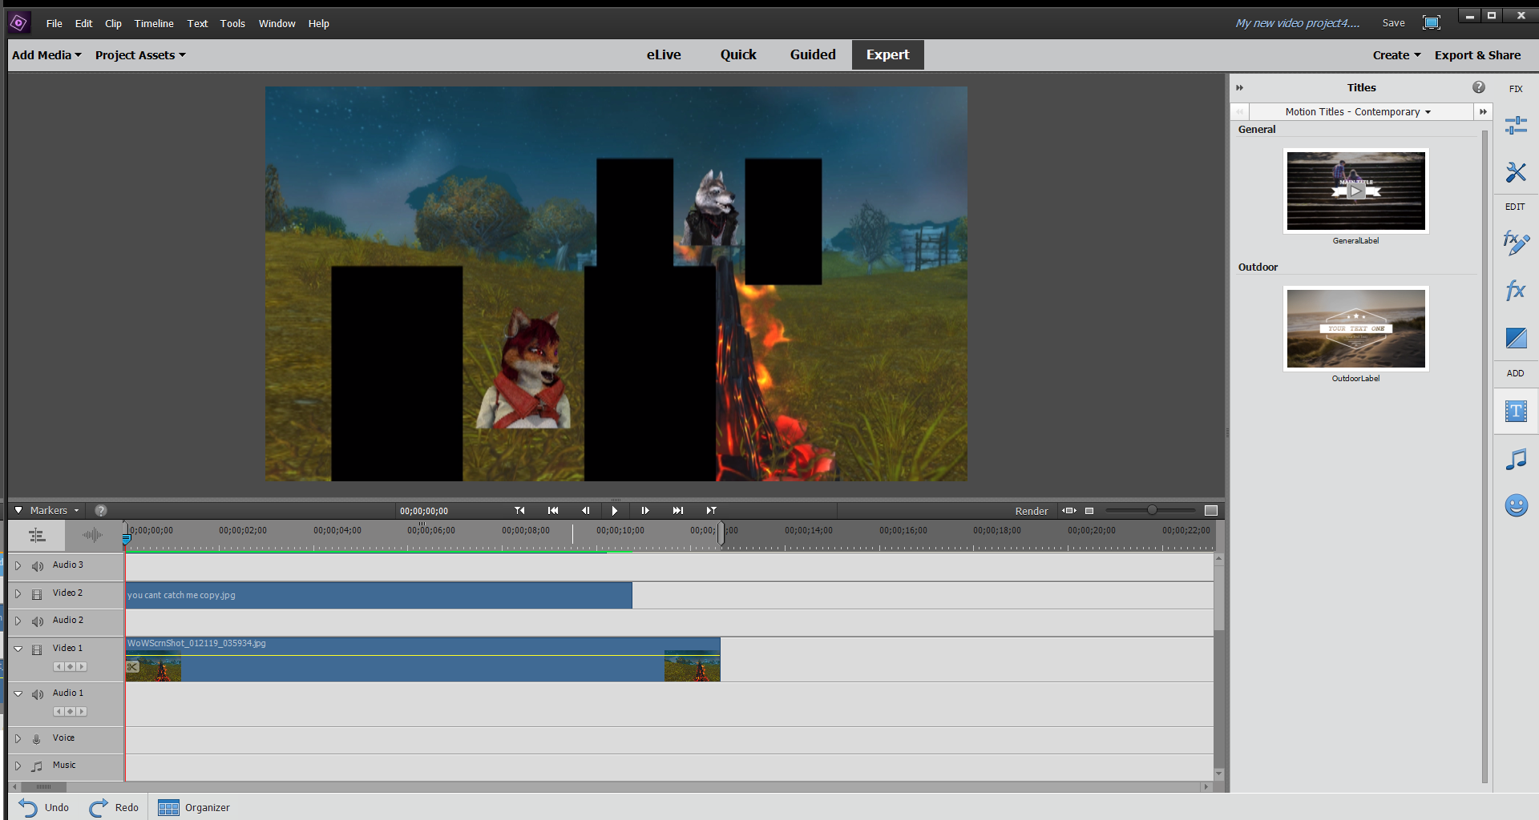Collapse the Titles panel with double arrow

click(x=1239, y=87)
